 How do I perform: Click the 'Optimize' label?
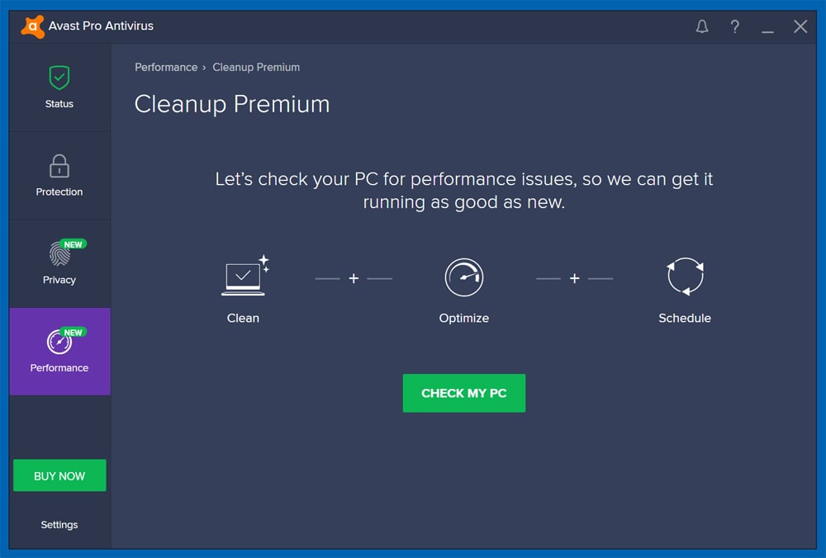point(464,319)
